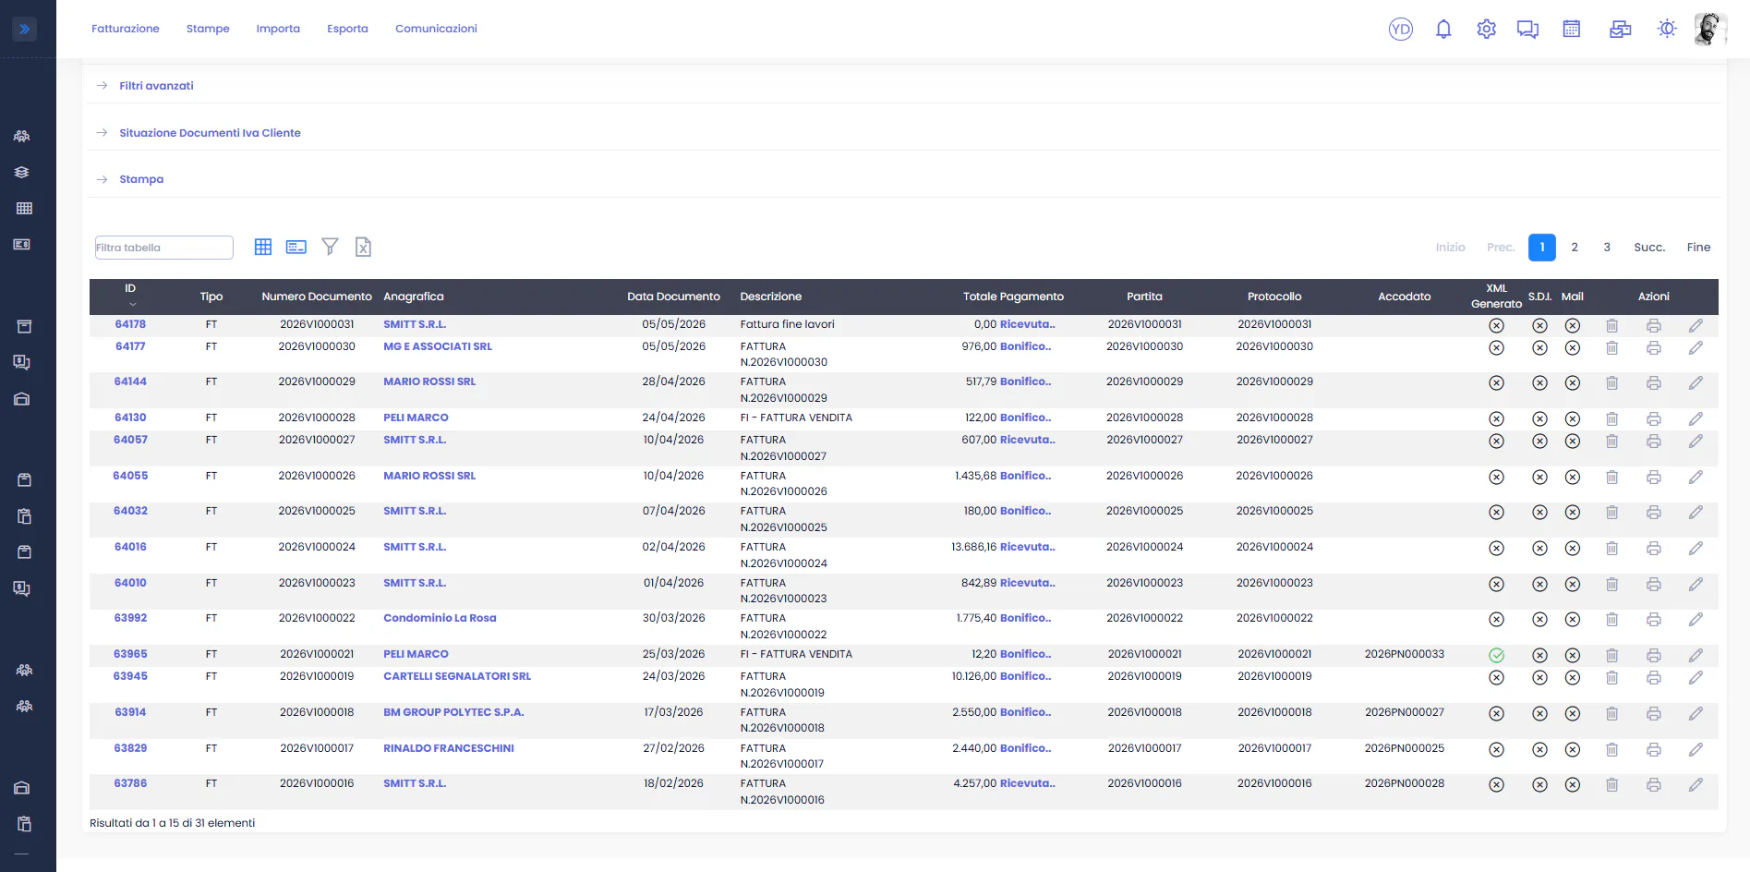Click the card view icon in toolbar
The height and width of the screenshot is (872, 1750).
pos(296,247)
